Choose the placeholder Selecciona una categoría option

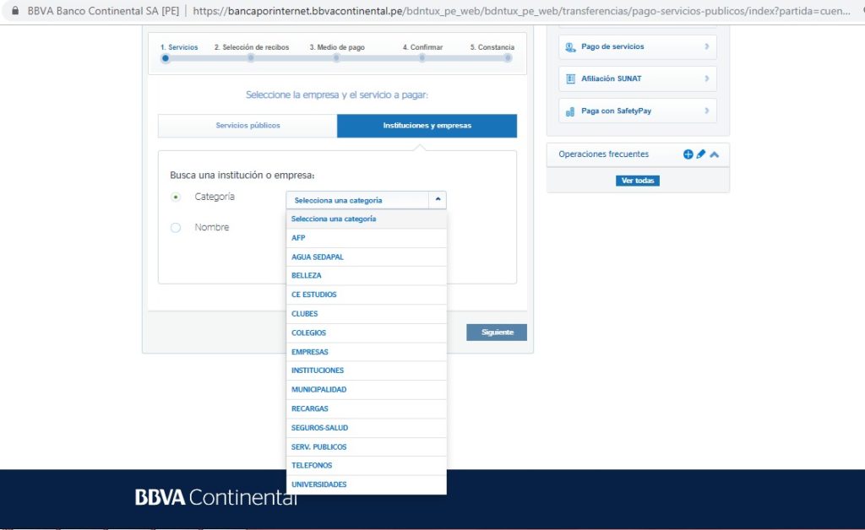coord(367,219)
